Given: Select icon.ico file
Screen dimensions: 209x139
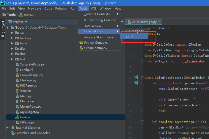Looking at the screenshot, I should pos(25,91).
